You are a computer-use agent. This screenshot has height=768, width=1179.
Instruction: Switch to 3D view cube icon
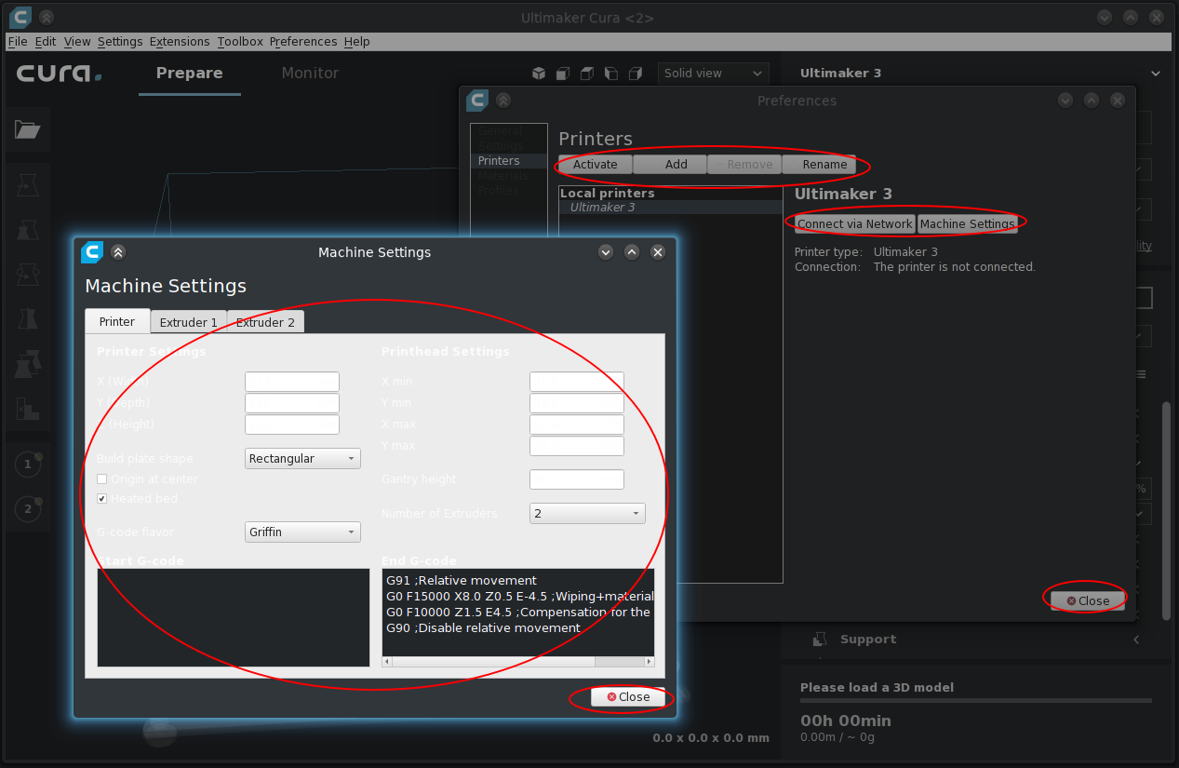pos(538,74)
